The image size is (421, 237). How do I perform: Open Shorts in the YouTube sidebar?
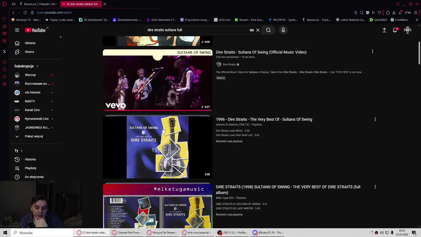point(29,52)
